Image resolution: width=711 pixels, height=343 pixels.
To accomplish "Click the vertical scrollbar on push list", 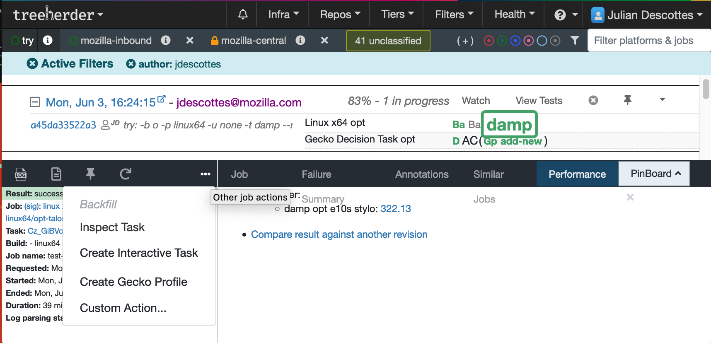I will 706,89.
